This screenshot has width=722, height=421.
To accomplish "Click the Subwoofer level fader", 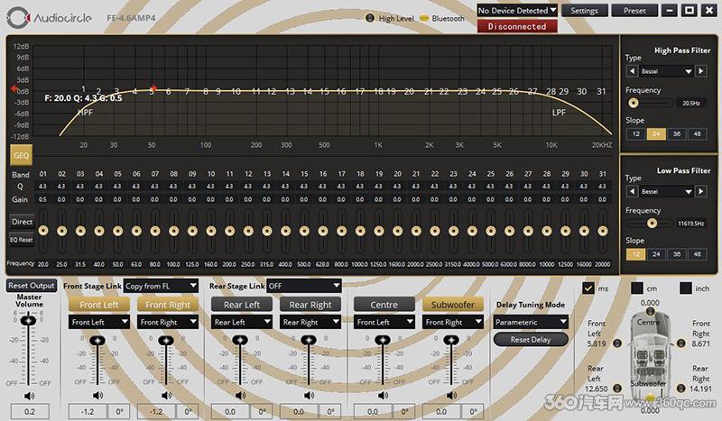I will (451, 341).
